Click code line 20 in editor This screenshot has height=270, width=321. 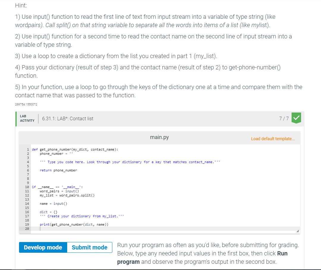tap(166, 229)
